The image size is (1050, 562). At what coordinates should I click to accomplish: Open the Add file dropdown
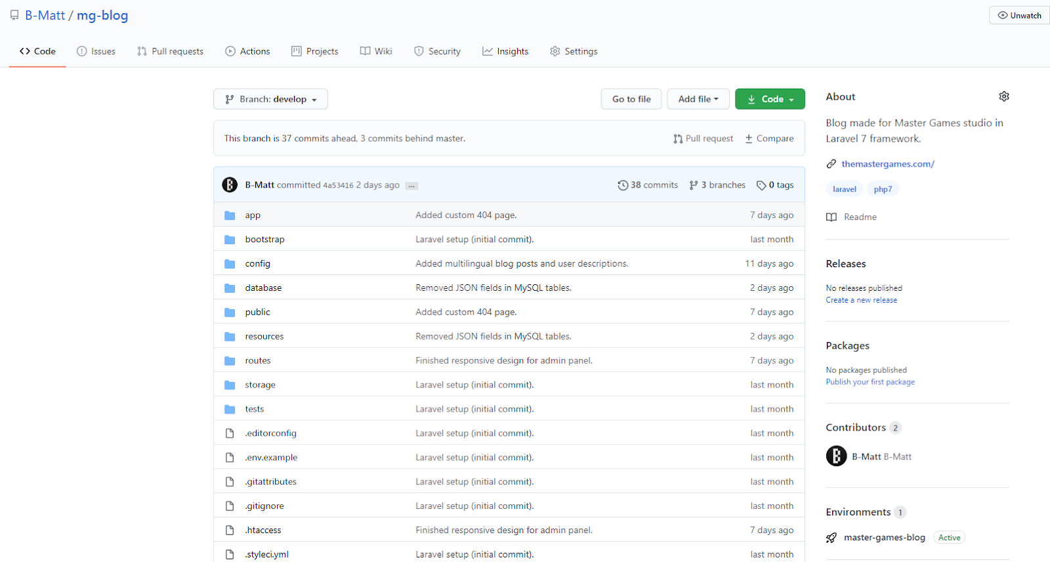(x=698, y=99)
